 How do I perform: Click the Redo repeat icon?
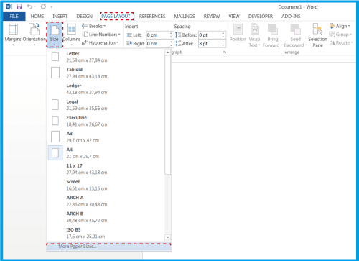tap(43, 6)
